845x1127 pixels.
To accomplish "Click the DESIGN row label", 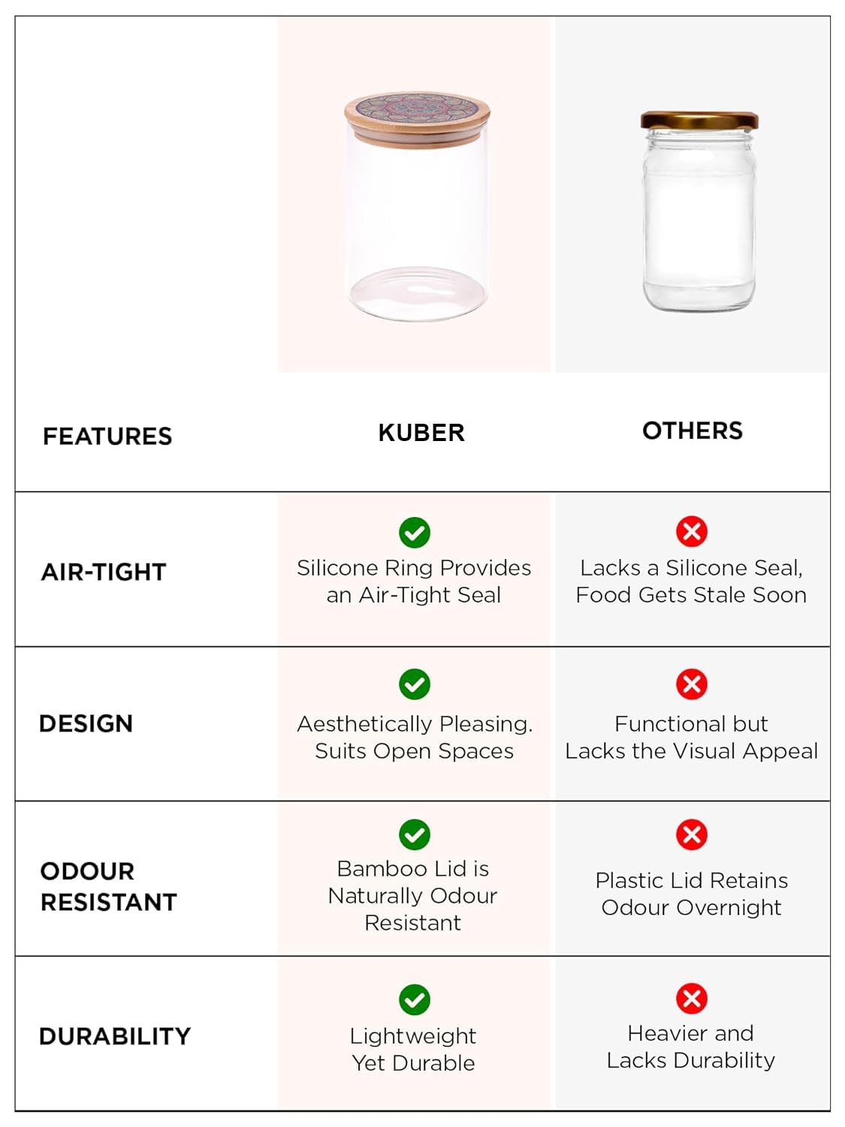I will coord(86,724).
